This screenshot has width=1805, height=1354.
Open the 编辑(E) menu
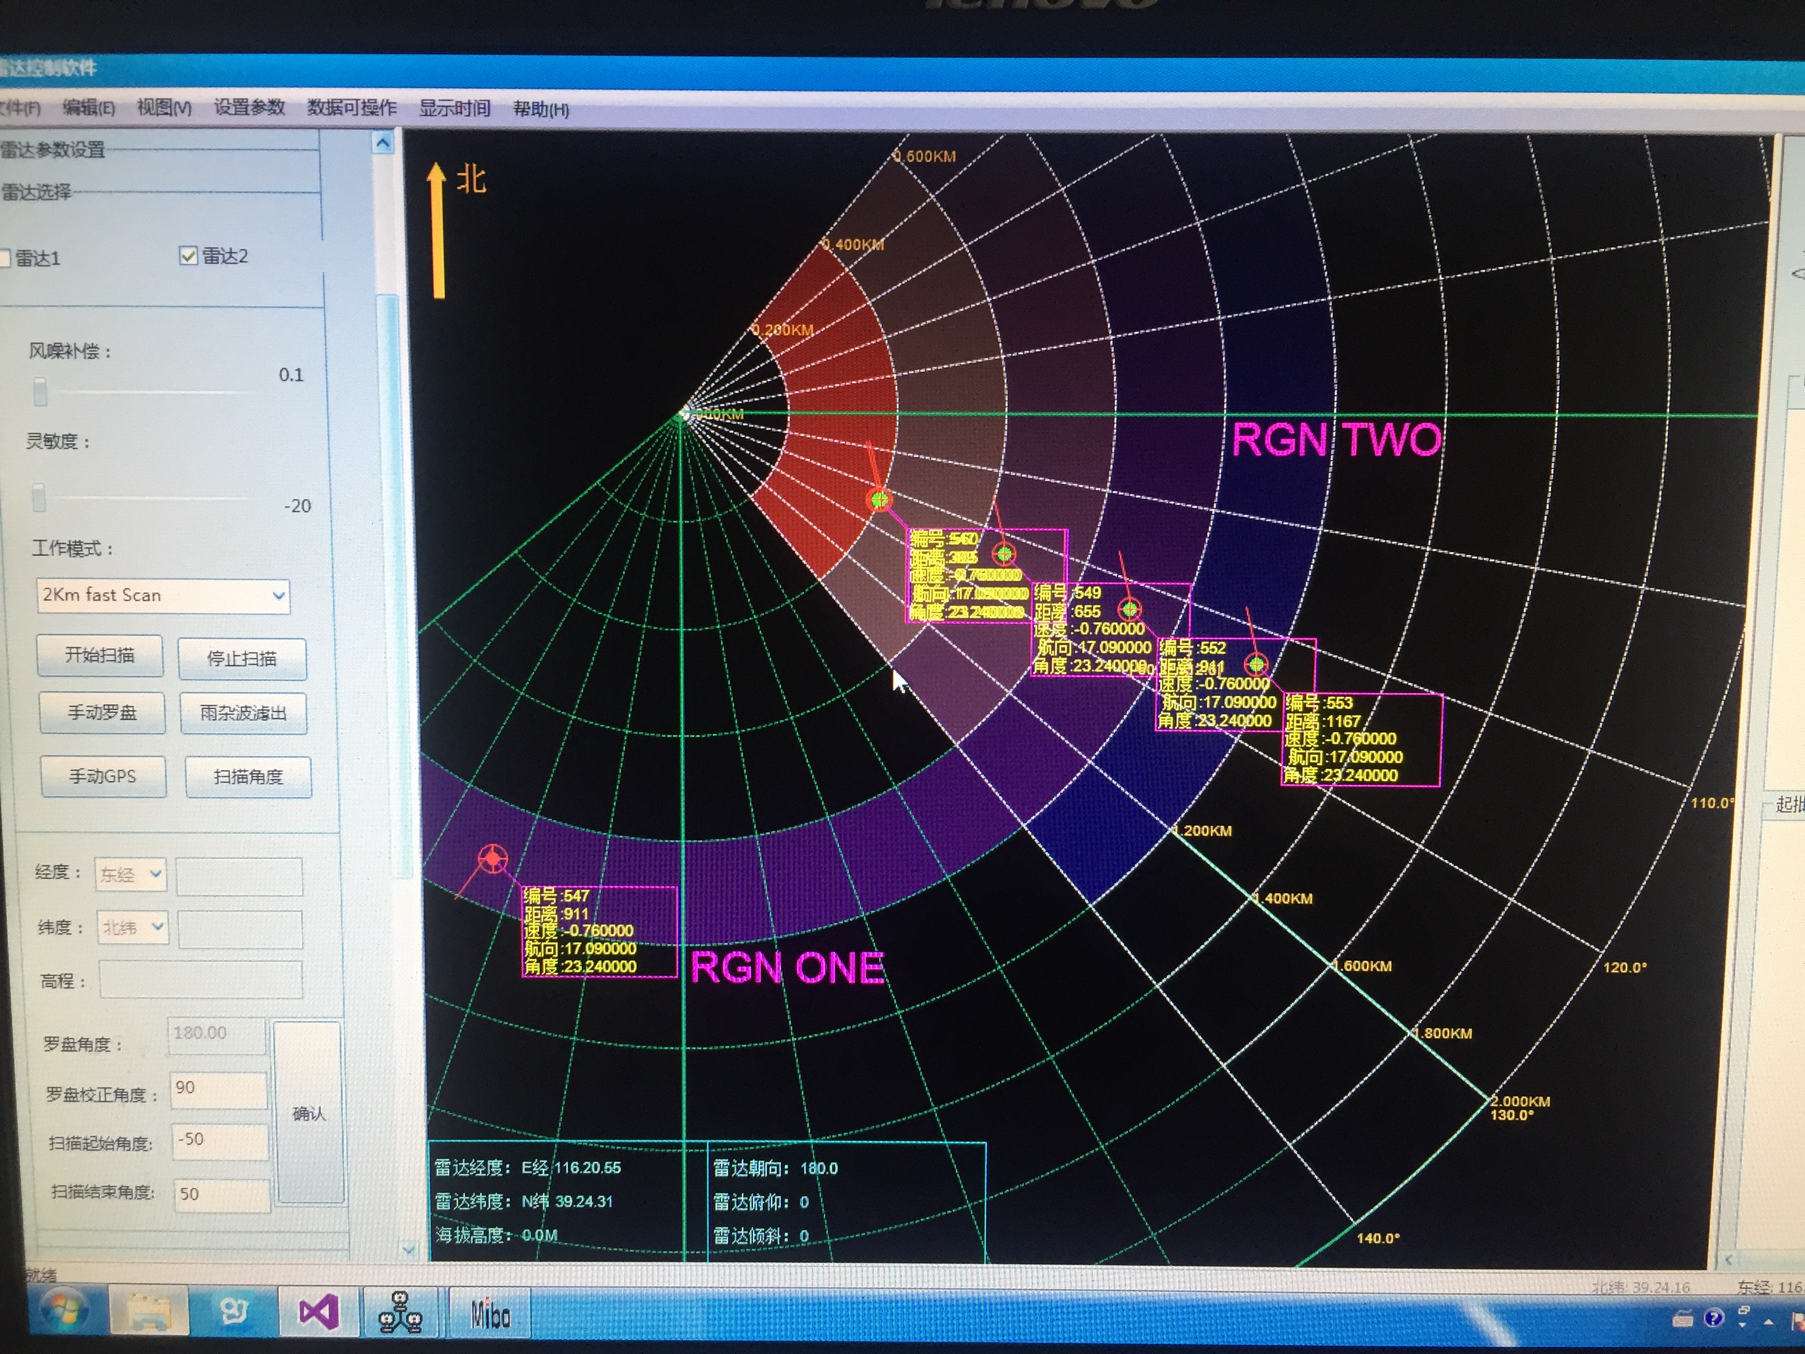[89, 107]
